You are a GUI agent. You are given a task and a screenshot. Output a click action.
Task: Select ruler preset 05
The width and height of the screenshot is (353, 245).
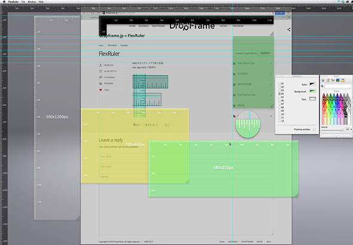(279, 97)
